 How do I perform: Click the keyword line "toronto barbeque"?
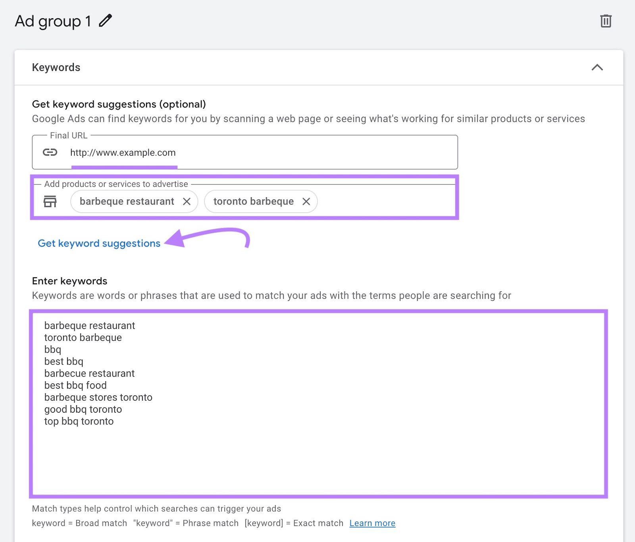click(83, 337)
